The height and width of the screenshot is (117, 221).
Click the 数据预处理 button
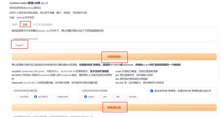coord(114,107)
